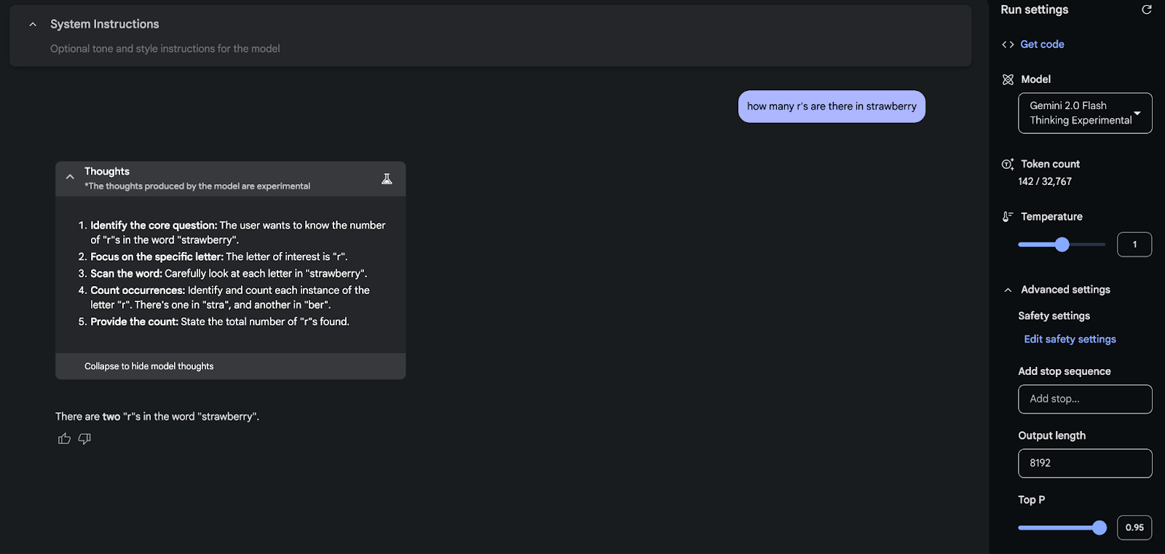
Task: Click the thumbs down icon below response
Action: (84, 438)
